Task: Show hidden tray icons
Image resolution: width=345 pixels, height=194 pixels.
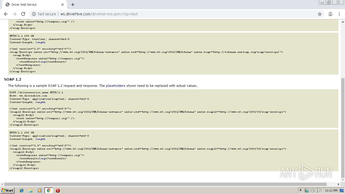Action: (x=301, y=190)
